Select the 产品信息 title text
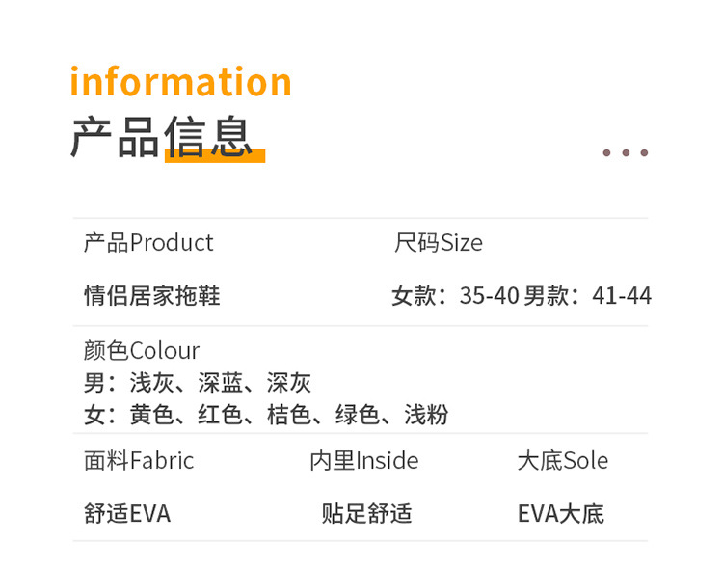 click(161, 136)
